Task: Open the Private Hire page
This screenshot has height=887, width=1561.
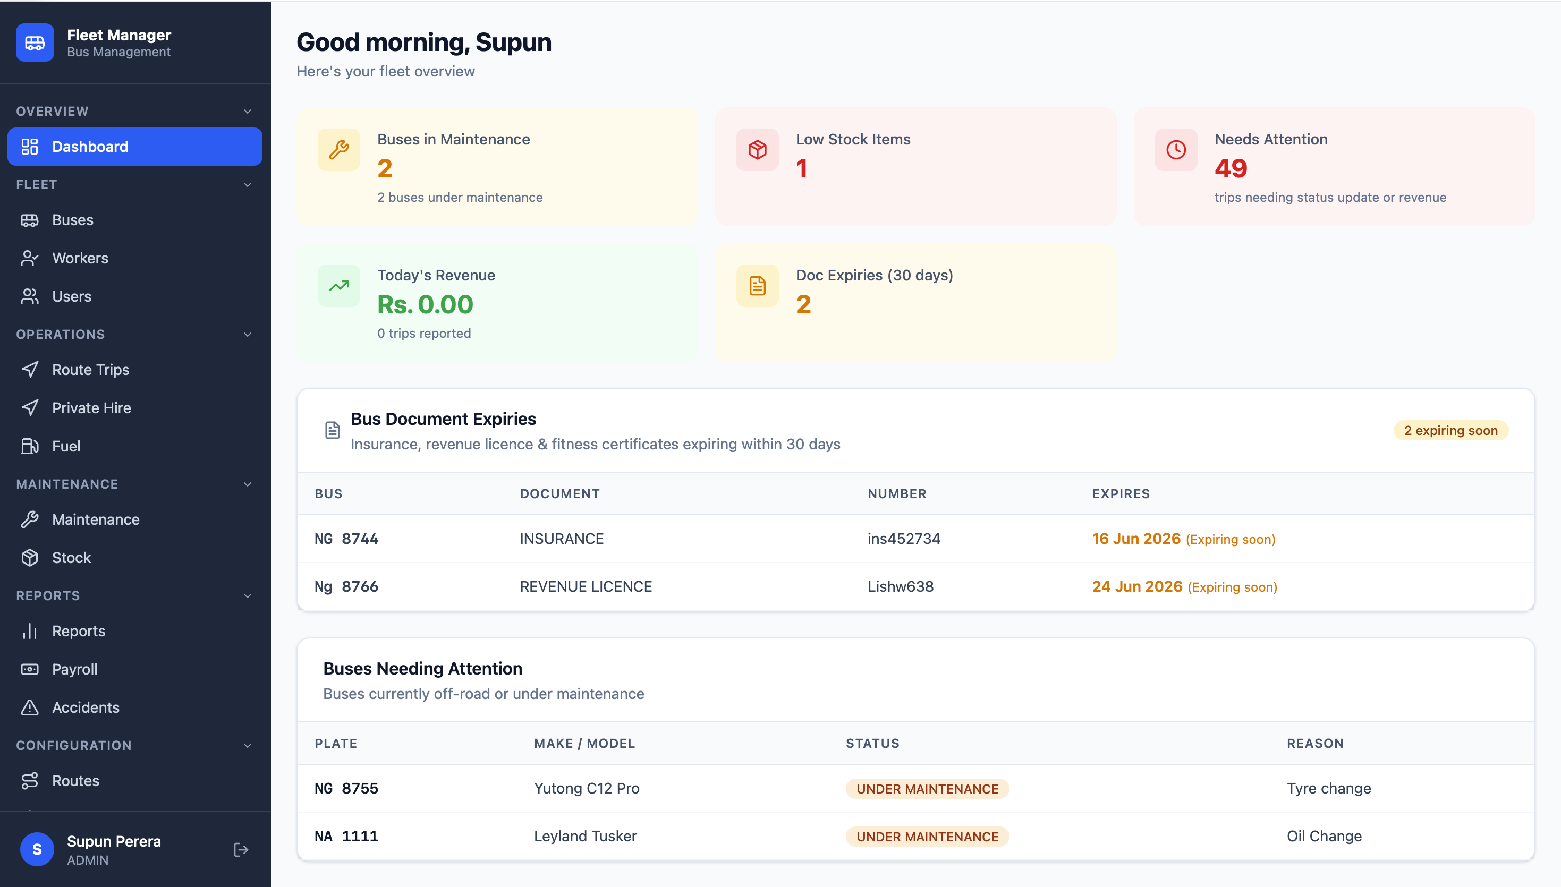Action: [134, 408]
